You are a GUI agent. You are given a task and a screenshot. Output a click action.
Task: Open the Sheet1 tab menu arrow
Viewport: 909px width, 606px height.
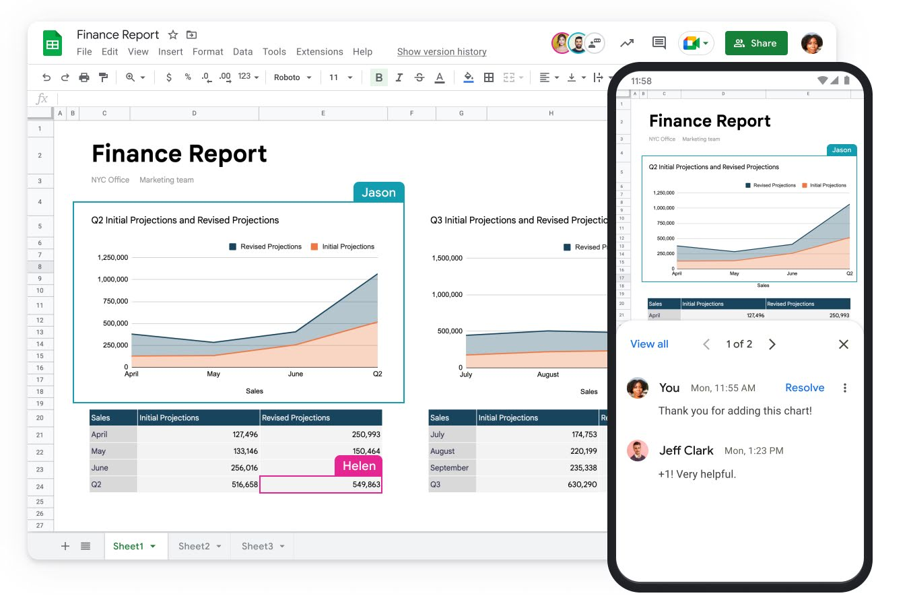pyautogui.click(x=152, y=546)
